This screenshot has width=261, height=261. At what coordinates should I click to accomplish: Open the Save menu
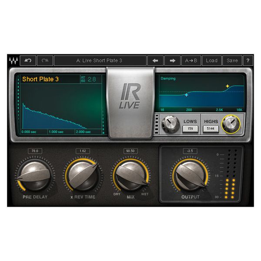point(232,60)
